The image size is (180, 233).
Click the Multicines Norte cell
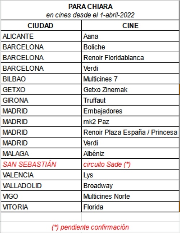[x=130, y=196]
